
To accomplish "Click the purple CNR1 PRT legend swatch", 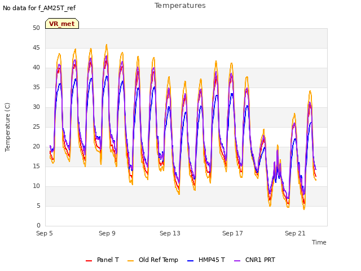I will click(x=237, y=261).
